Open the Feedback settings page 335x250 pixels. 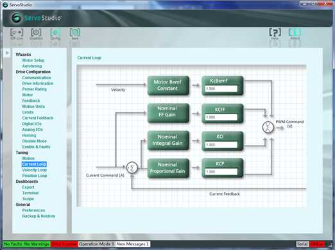pyautogui.click(x=31, y=101)
